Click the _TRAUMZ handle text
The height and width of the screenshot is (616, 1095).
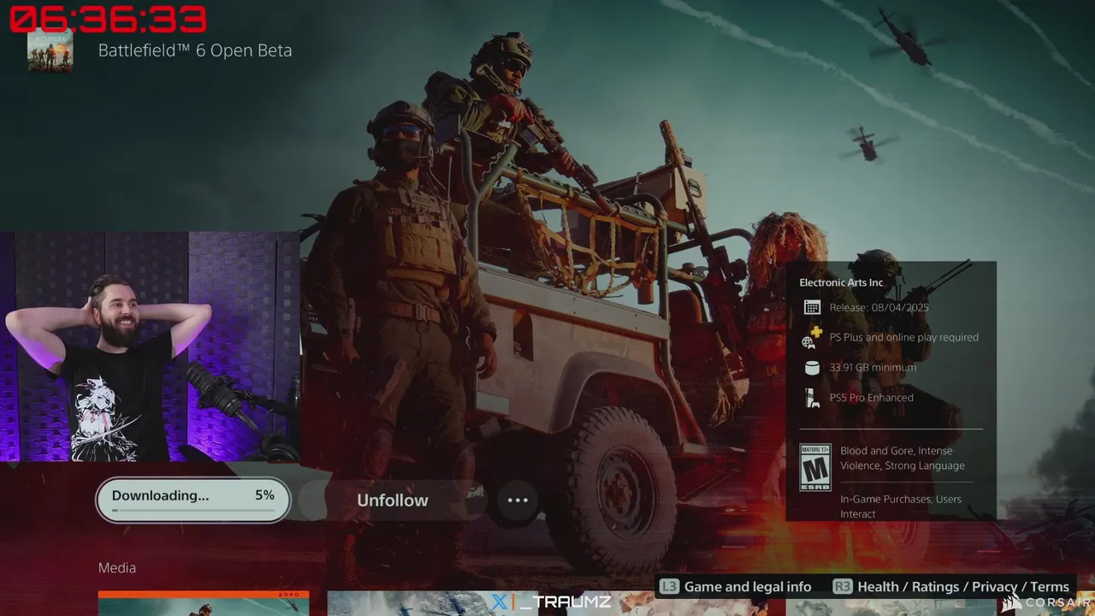(x=565, y=601)
